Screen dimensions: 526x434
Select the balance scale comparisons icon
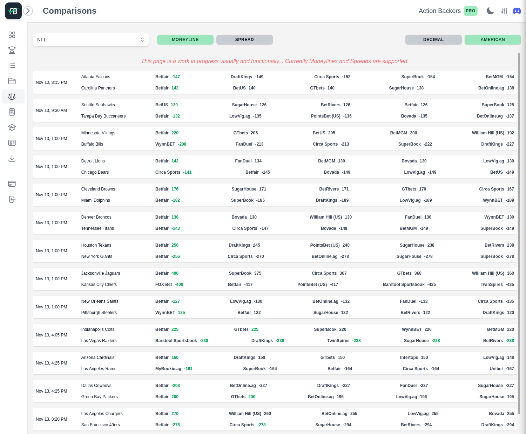tap(12, 96)
